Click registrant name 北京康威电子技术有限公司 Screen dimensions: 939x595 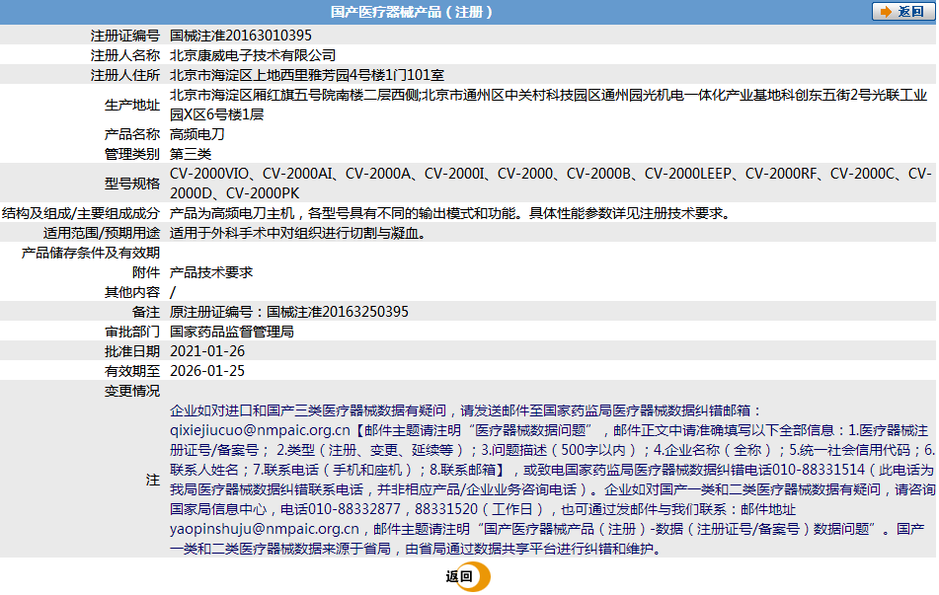[x=253, y=55]
